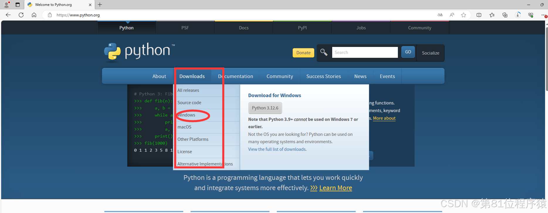Go to browser home icon

34,15
